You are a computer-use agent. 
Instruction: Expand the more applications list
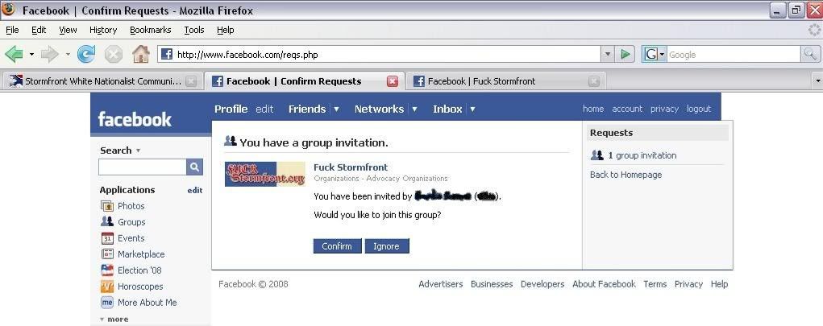tap(114, 320)
